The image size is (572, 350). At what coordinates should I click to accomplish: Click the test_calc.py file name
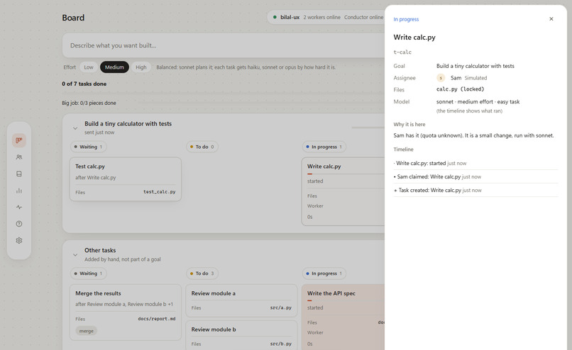click(x=160, y=191)
